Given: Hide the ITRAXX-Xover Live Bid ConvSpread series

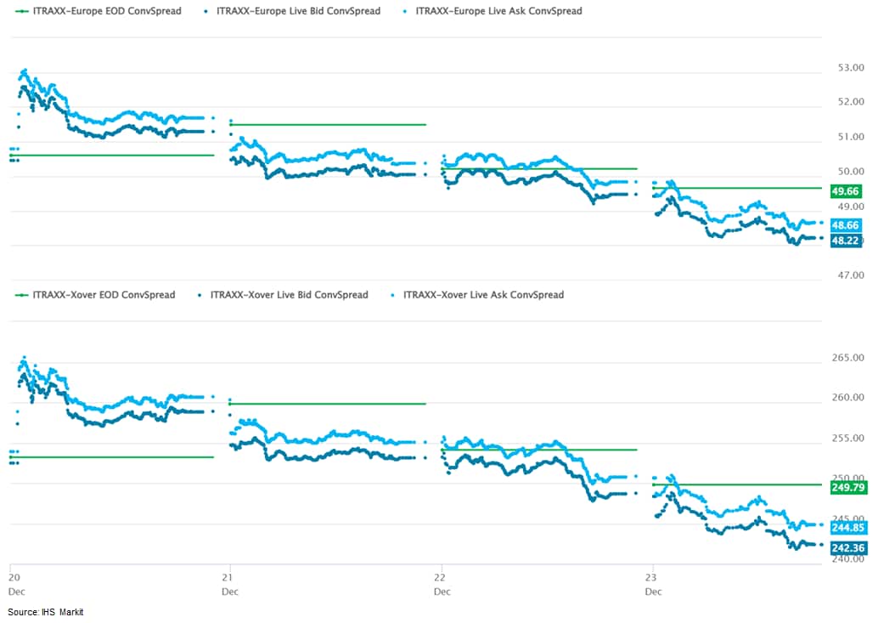Looking at the screenshot, I should [283, 295].
